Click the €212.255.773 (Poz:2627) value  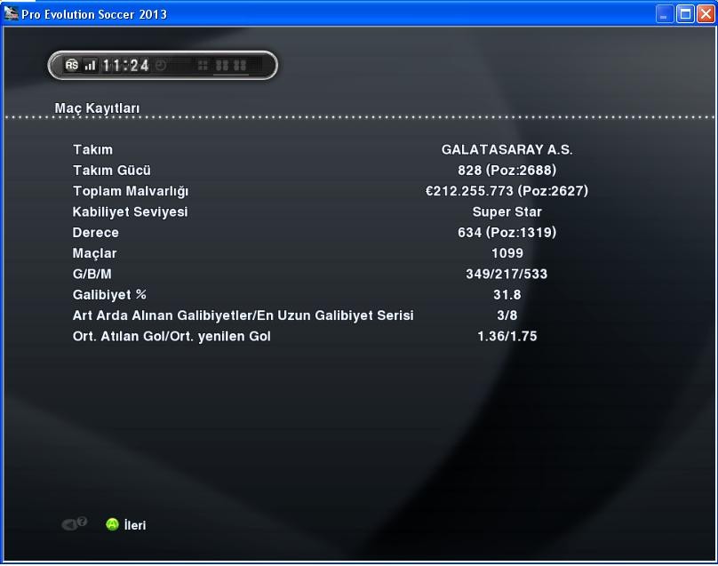coord(507,191)
